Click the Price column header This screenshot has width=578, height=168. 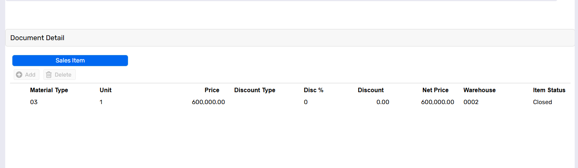212,90
